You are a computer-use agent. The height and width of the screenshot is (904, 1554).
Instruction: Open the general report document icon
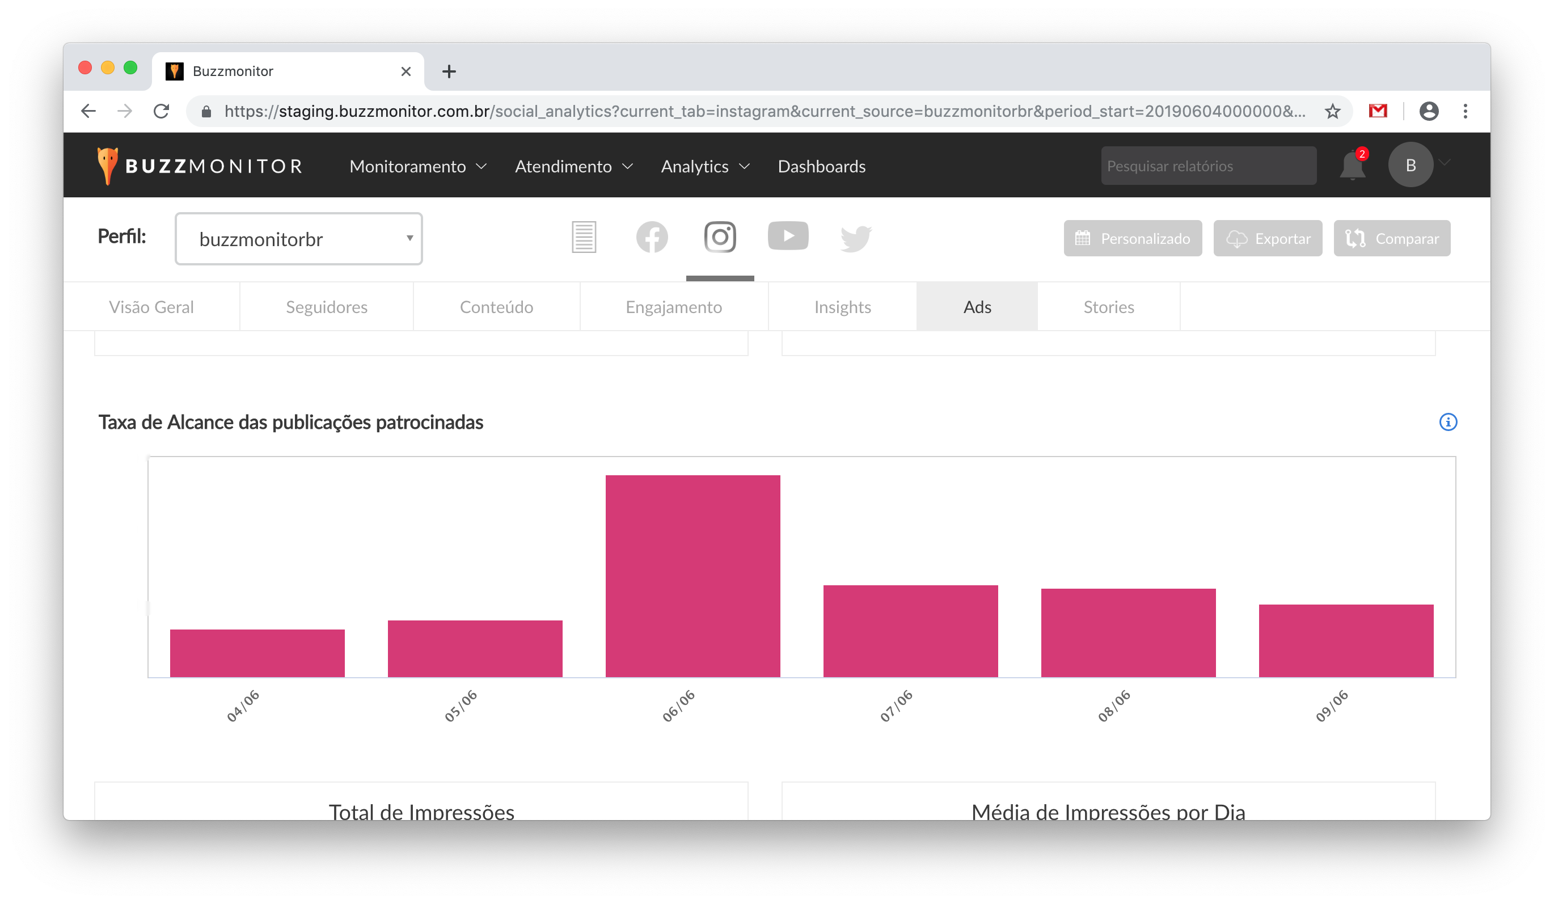[x=584, y=238]
